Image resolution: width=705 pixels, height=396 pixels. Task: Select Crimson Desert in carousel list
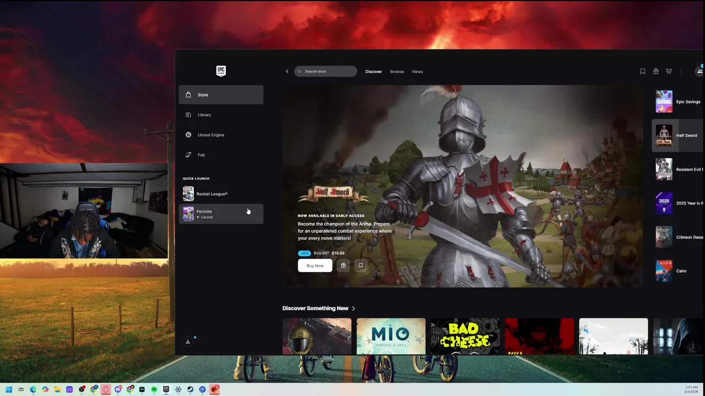point(678,237)
